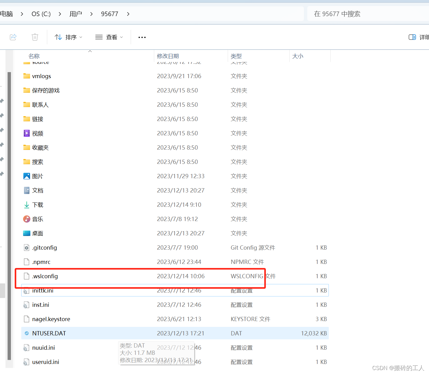Select the .npmrc file icon
Image resolution: width=429 pixels, height=374 pixels.
[27, 262]
